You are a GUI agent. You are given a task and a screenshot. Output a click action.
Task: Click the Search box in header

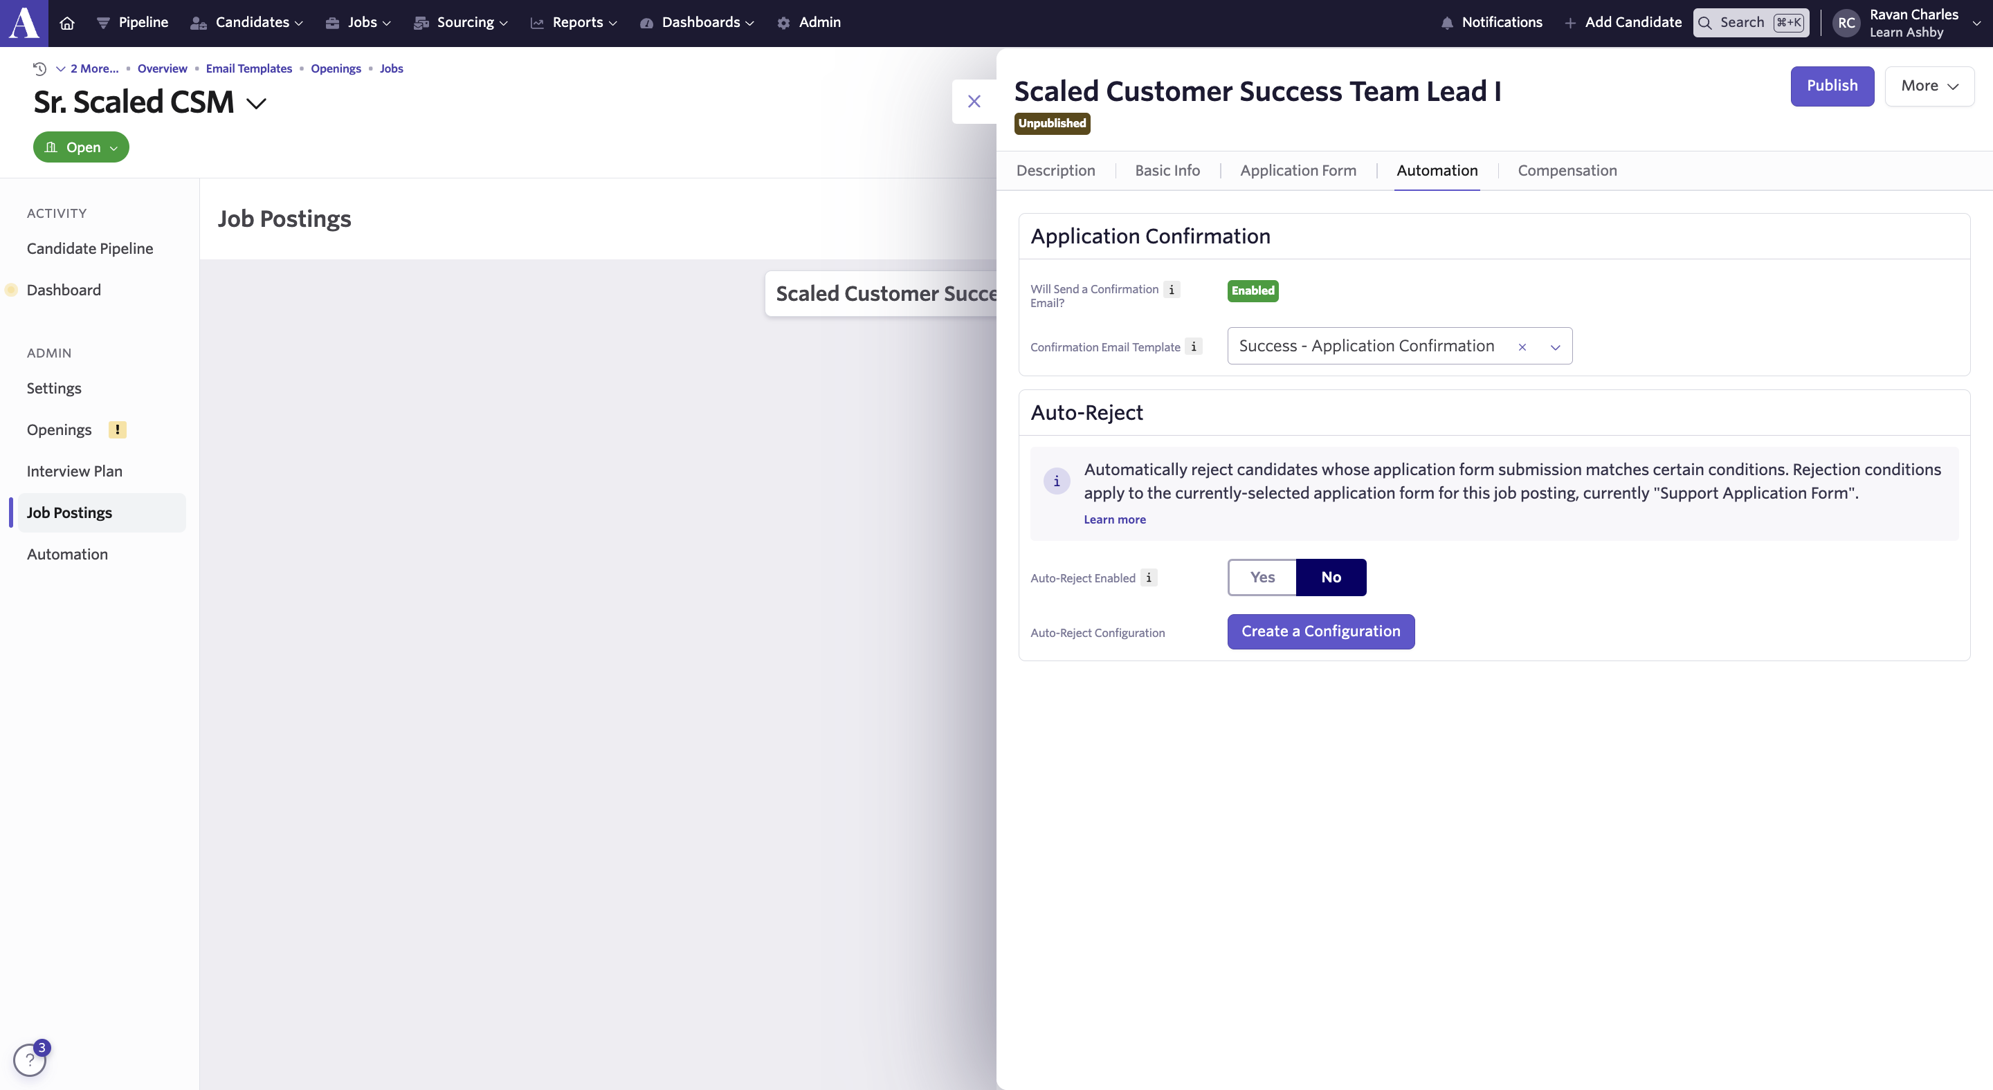1751,22
